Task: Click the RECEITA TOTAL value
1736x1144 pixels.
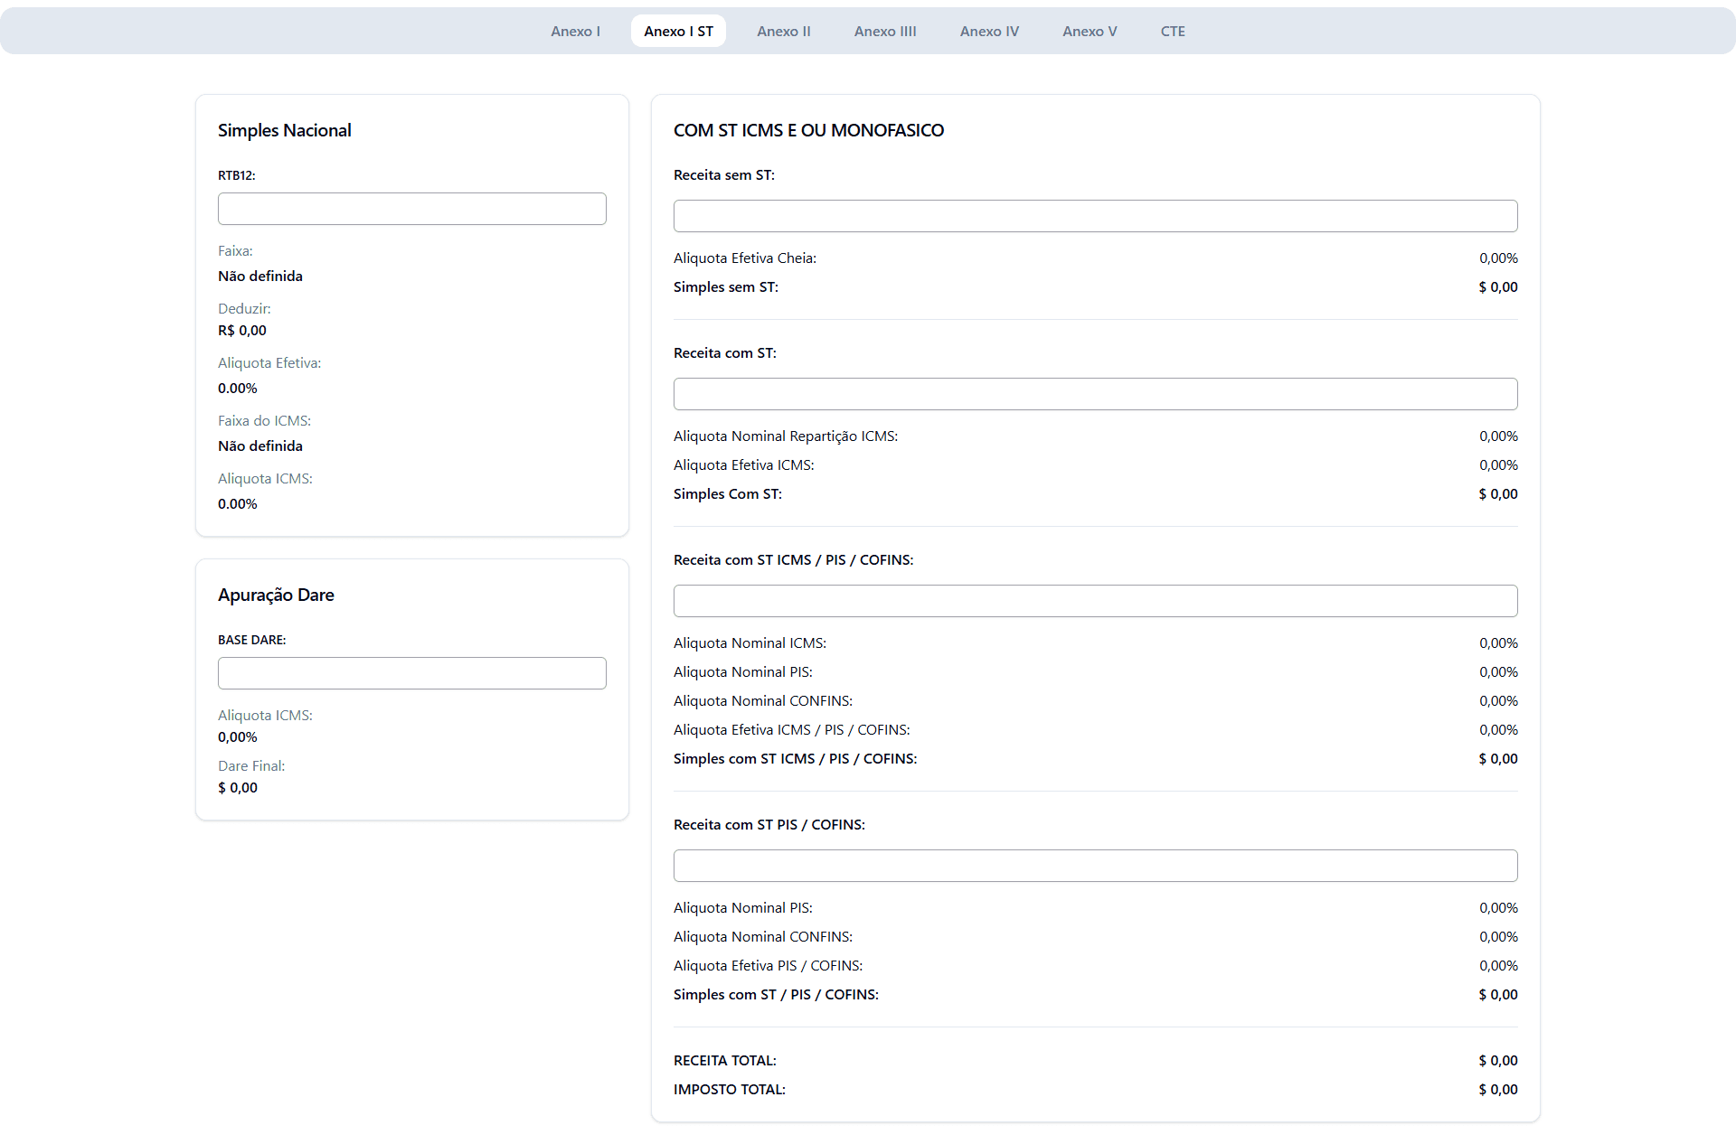Action: tap(1497, 1060)
